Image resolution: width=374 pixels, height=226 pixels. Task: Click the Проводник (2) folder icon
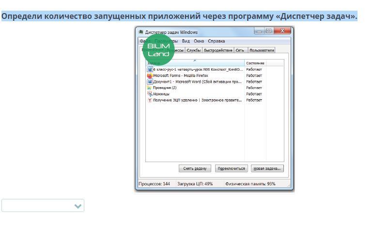[149, 88]
